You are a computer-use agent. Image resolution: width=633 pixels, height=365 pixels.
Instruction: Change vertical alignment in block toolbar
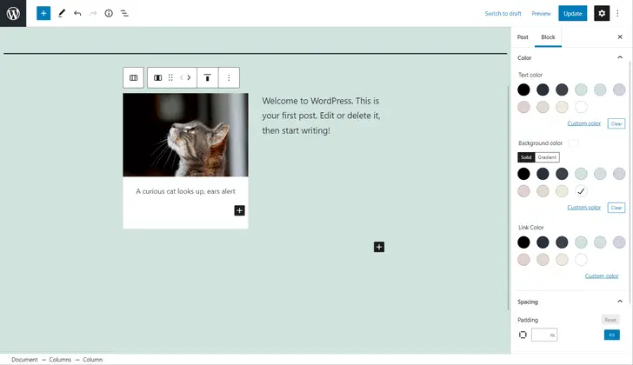tap(208, 77)
